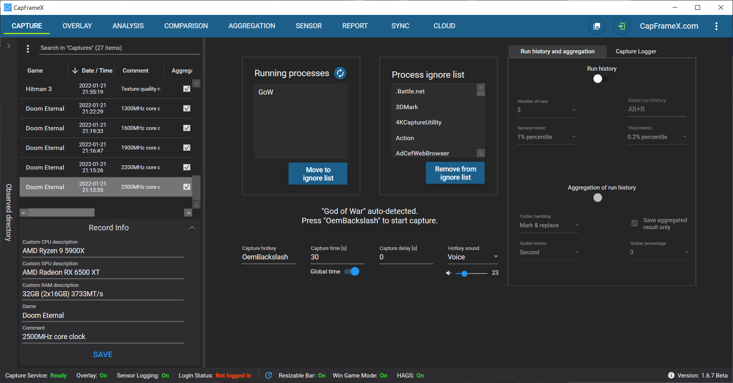Go to the SENSOR tab
Image resolution: width=733 pixels, height=383 pixels.
(309, 26)
